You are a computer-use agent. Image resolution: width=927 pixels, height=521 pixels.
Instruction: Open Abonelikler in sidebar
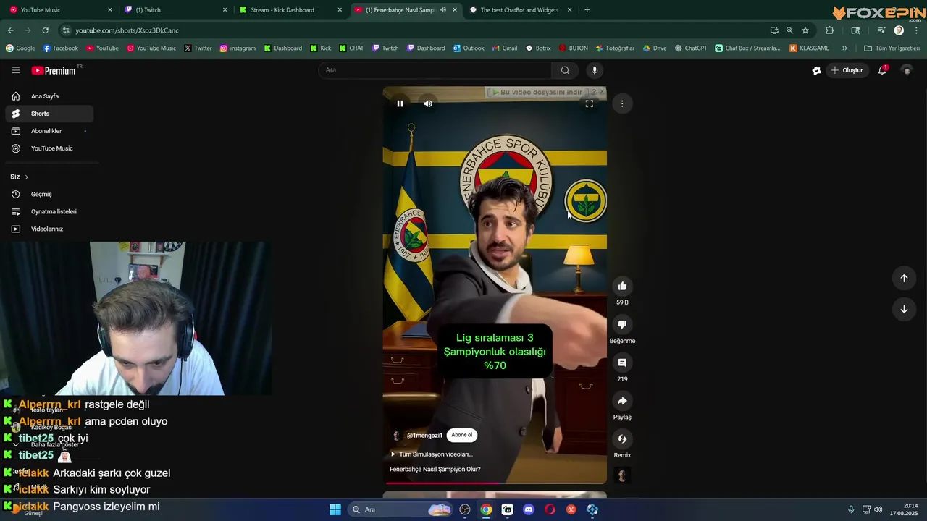point(49,131)
